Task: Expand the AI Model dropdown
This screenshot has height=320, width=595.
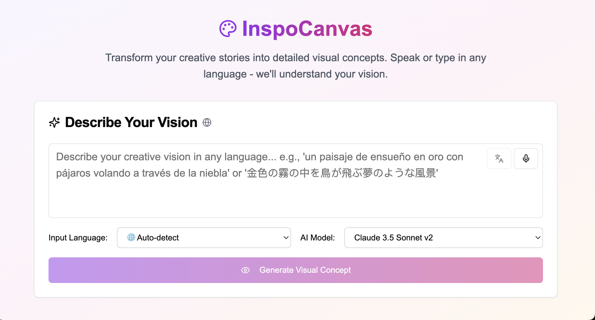Action: (443, 238)
